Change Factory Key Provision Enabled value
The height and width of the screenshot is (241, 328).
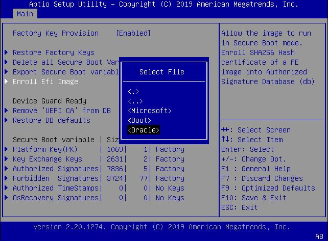pyautogui.click(x=133, y=33)
